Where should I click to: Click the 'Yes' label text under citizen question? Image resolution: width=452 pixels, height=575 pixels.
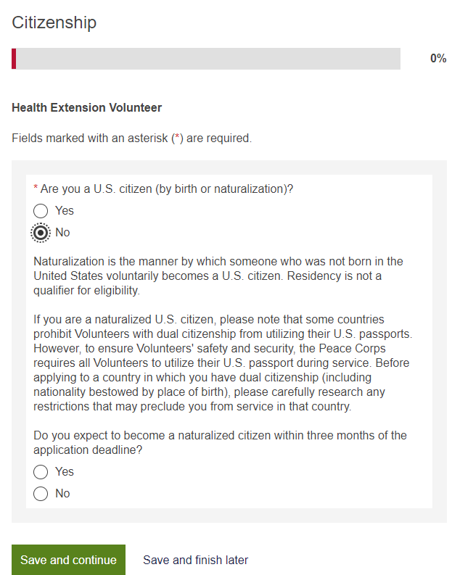[65, 211]
